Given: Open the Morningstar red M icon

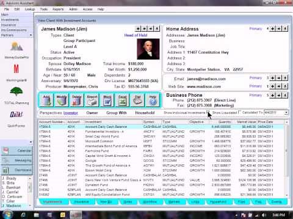Looking at the screenshot, I should coord(16,69).
